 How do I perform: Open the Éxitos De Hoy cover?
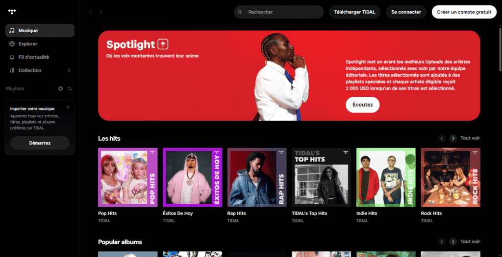click(192, 177)
